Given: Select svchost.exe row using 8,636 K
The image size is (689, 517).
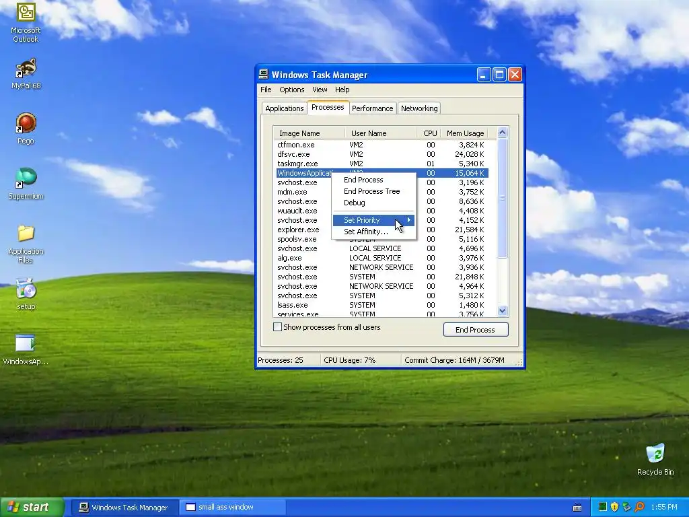Looking at the screenshot, I should (x=382, y=201).
